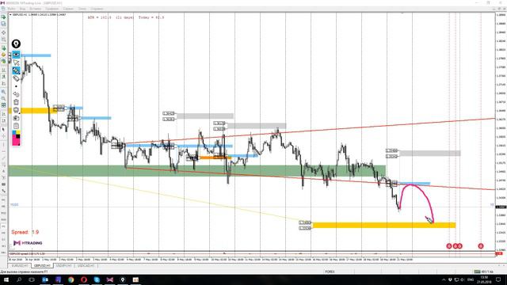The width and height of the screenshot is (507, 285).
Task: Select the outlined tag tool on floating palette
Action: [x=16, y=78]
